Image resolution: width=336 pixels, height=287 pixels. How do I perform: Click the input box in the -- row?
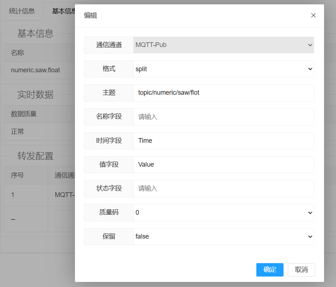[x=64, y=219]
